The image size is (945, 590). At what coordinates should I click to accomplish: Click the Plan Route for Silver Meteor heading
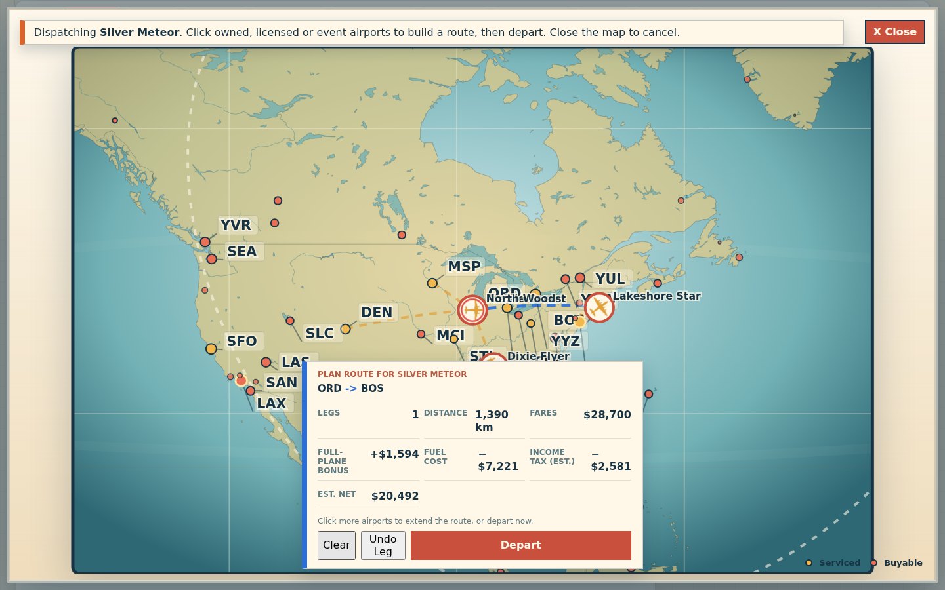tap(392, 374)
